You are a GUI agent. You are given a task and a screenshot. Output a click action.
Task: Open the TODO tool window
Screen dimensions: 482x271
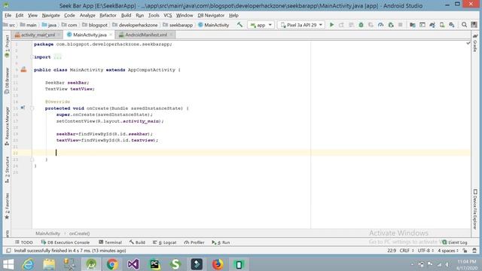(24, 242)
